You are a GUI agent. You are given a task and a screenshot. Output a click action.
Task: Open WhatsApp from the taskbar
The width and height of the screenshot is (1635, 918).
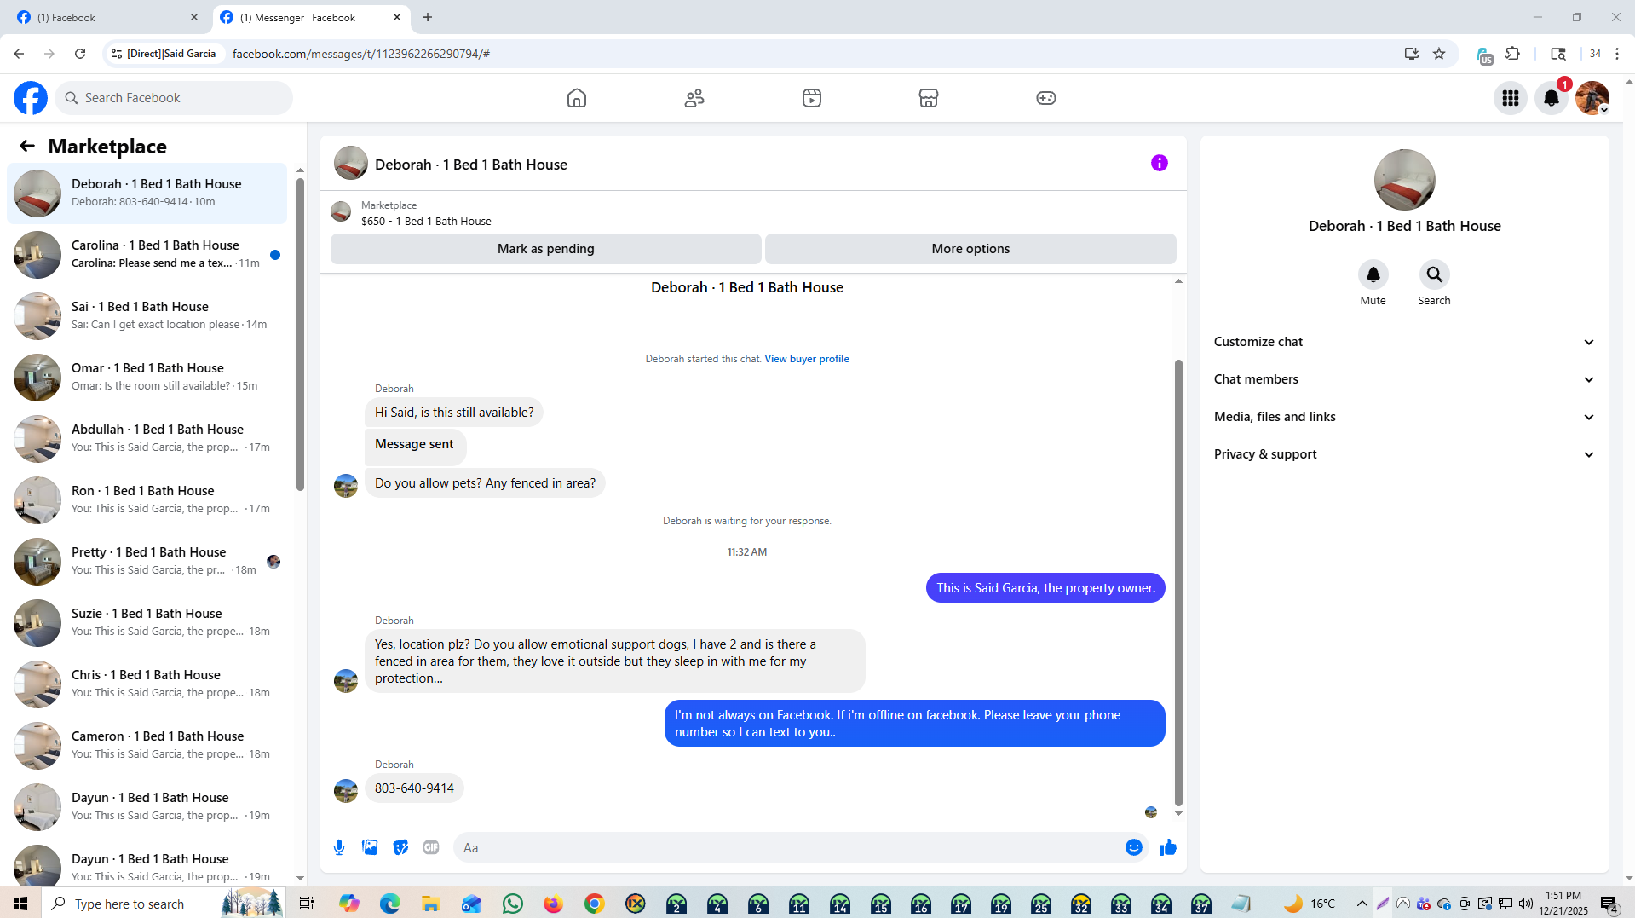pyautogui.click(x=513, y=904)
